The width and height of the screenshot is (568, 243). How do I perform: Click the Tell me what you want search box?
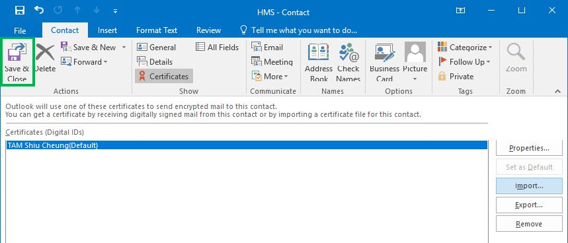[x=300, y=30]
